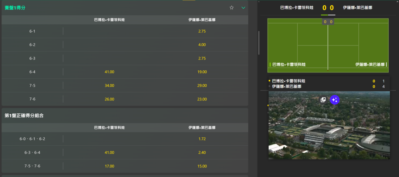The width and height of the screenshot is (399, 177).
Task: Choose 29.00 odds in the 7-5 row
Action: (202, 85)
